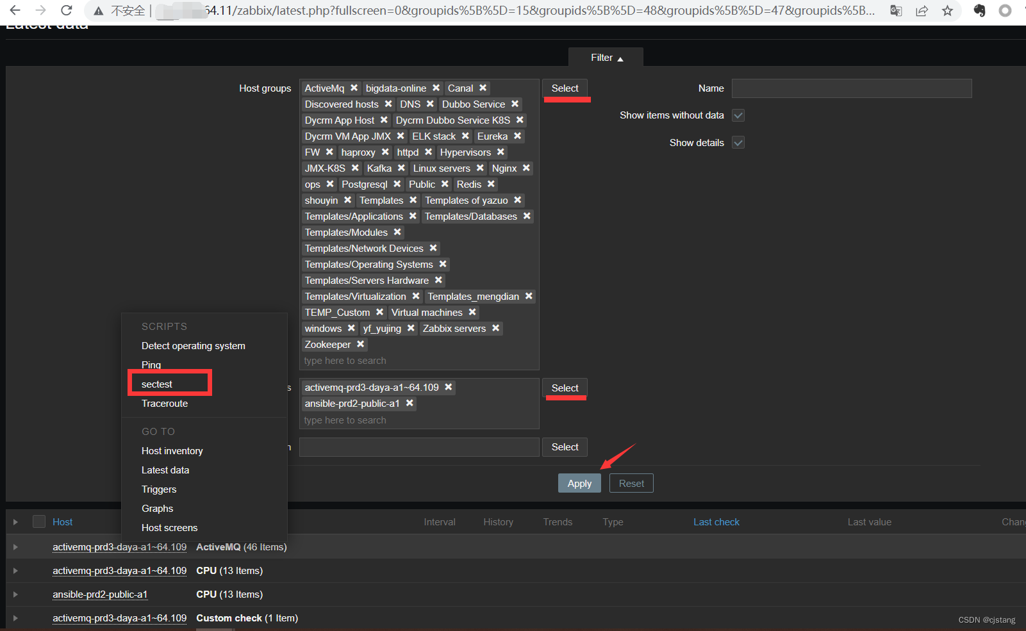Uncheck the Show details checkbox
The image size is (1026, 631).
[738, 142]
